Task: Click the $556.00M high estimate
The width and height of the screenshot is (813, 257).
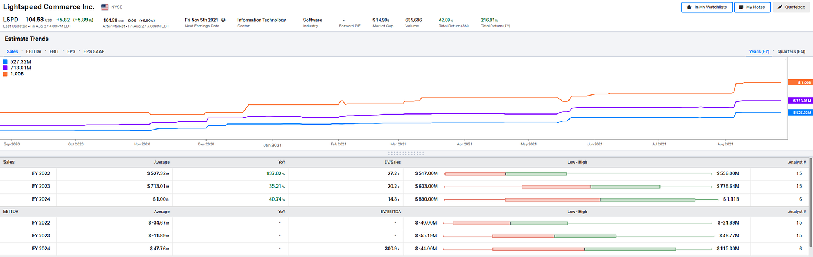Action: tap(728, 173)
